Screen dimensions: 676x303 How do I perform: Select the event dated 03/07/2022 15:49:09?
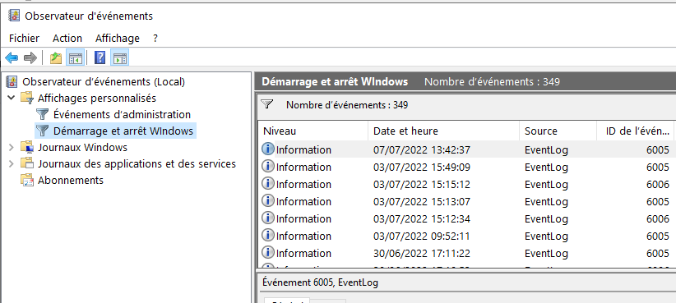[x=467, y=167]
